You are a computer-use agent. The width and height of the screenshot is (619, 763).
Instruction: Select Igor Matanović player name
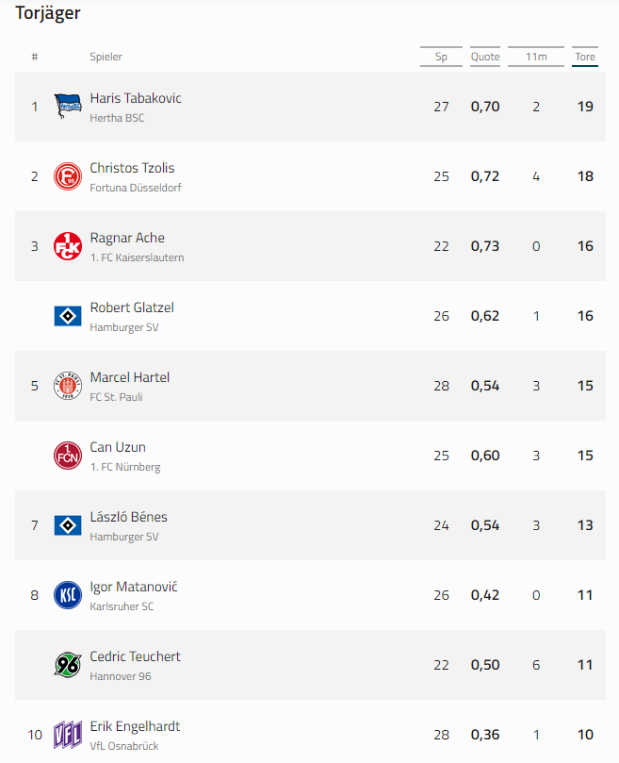[x=134, y=587]
